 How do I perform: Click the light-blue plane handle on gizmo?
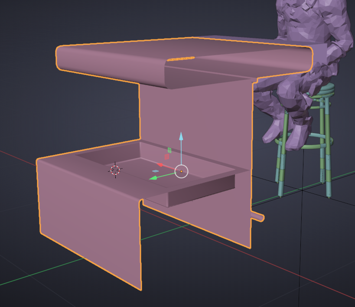[x=156, y=171]
